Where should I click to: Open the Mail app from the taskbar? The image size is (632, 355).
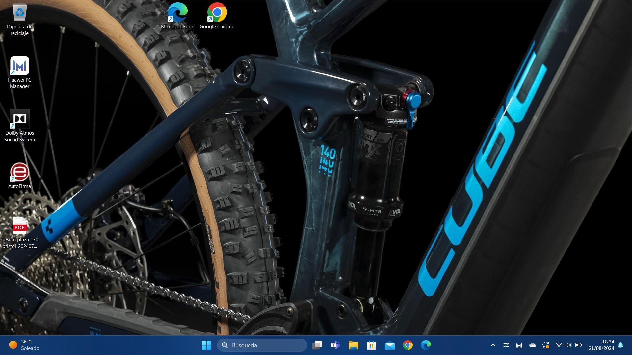pyautogui.click(x=390, y=345)
